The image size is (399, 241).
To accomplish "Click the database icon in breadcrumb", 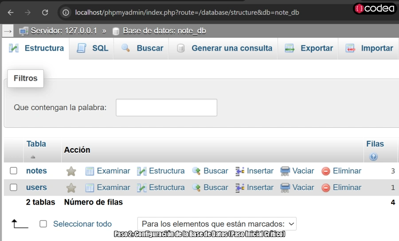I will click(116, 31).
